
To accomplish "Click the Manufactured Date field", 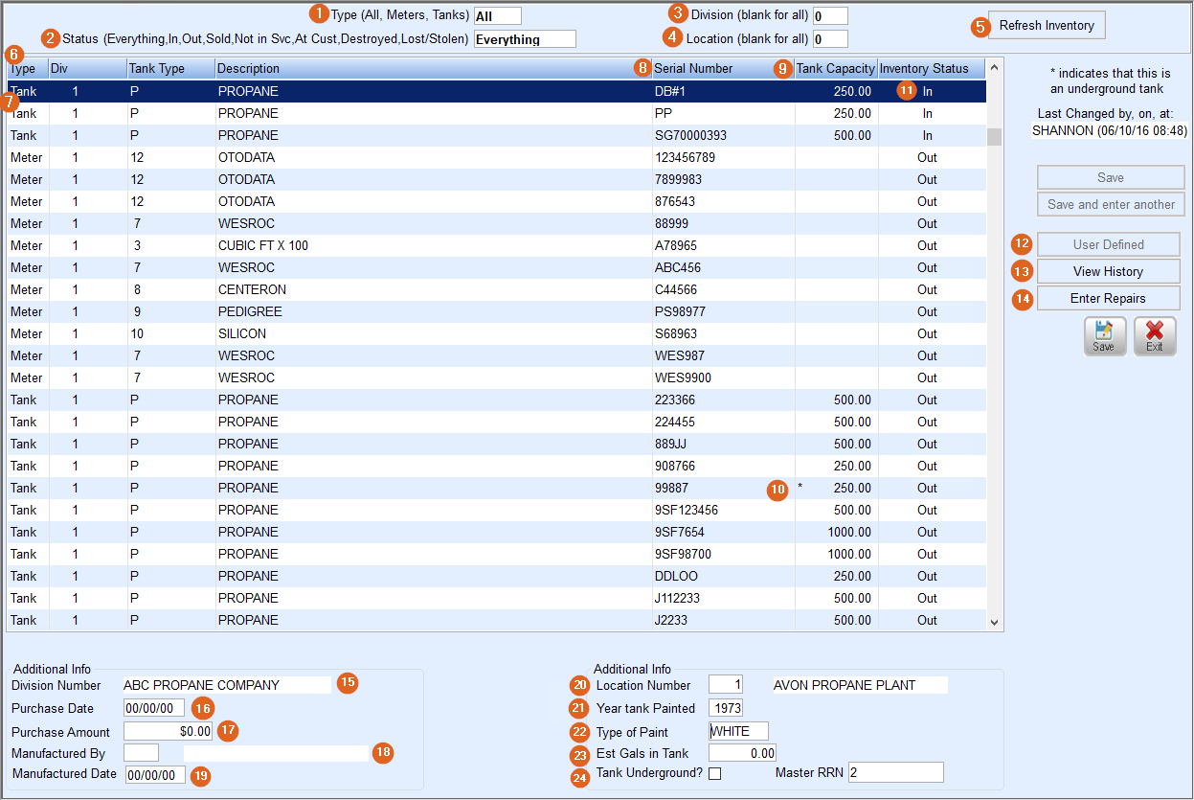I will [x=154, y=774].
